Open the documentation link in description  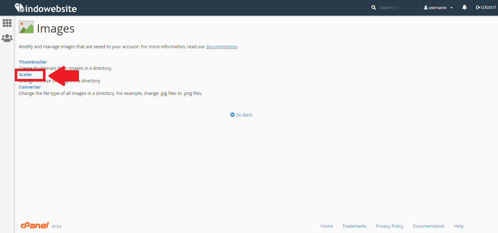pyautogui.click(x=221, y=47)
